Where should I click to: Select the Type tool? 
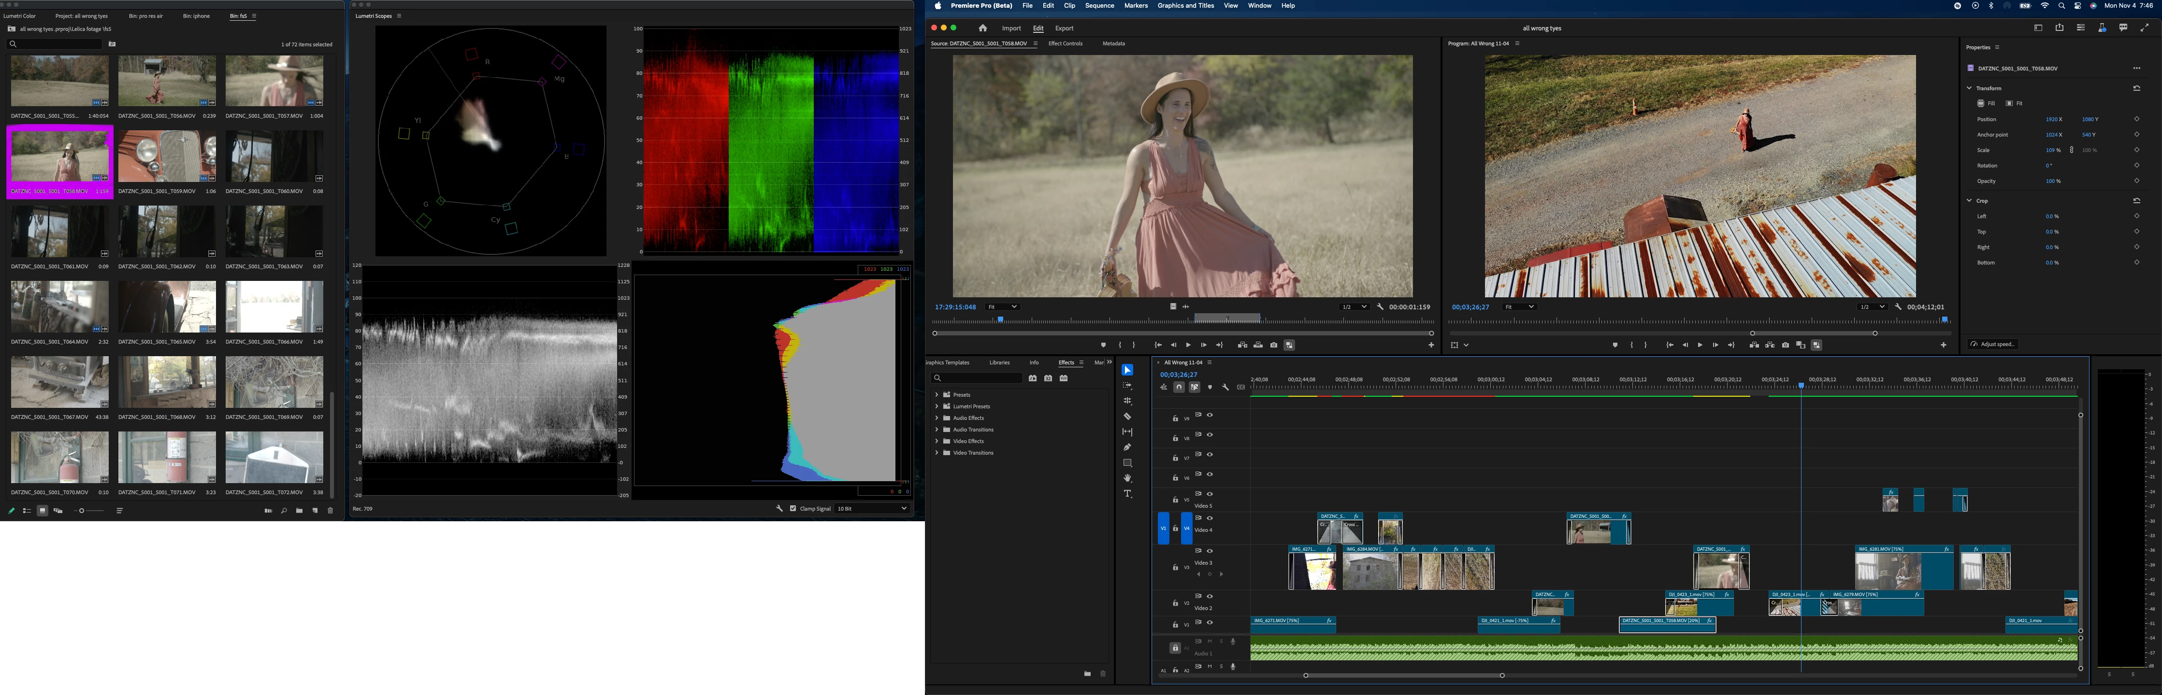(x=1127, y=494)
